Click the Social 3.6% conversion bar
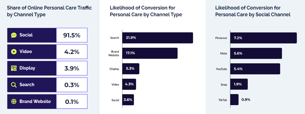This screenshot has height=114, width=305. coord(128,100)
